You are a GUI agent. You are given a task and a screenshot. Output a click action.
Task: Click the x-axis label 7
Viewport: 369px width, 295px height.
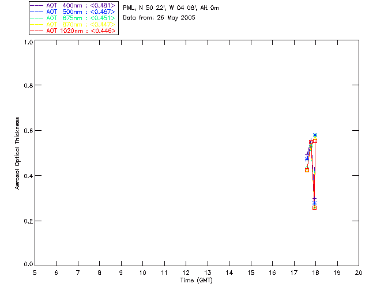(78, 273)
